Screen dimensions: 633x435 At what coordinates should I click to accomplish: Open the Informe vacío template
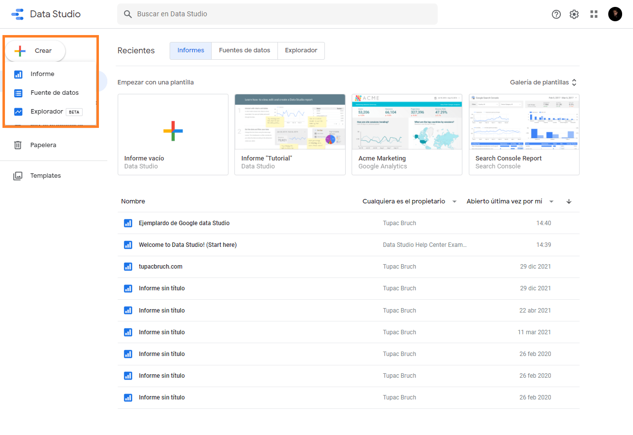[x=173, y=134]
